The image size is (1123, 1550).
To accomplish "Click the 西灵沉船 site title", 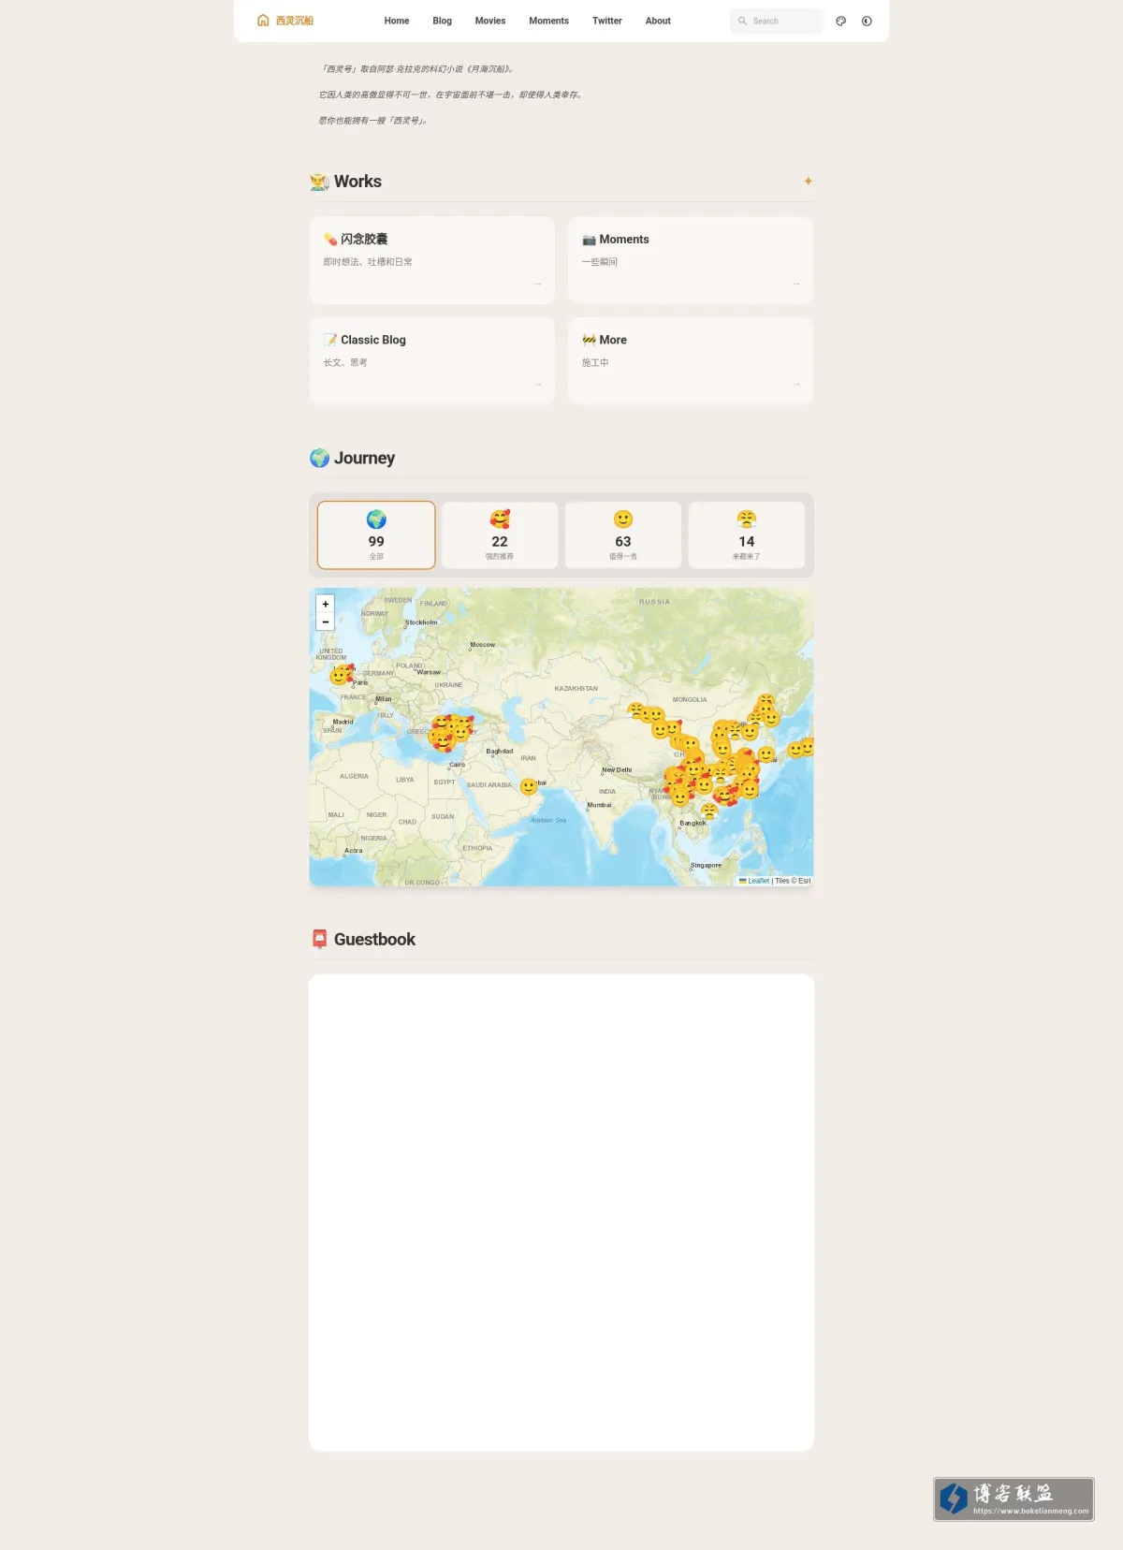I will pos(295,21).
